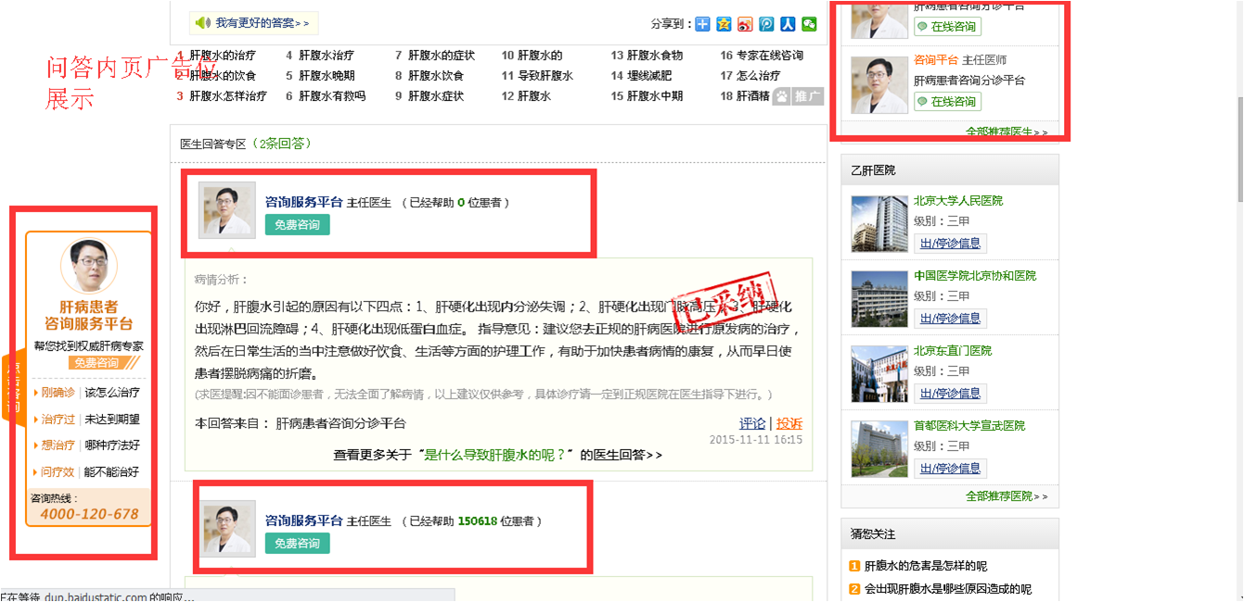Share via Tencent Weibo icon
Screen dimensions: 1244x602
click(766, 24)
